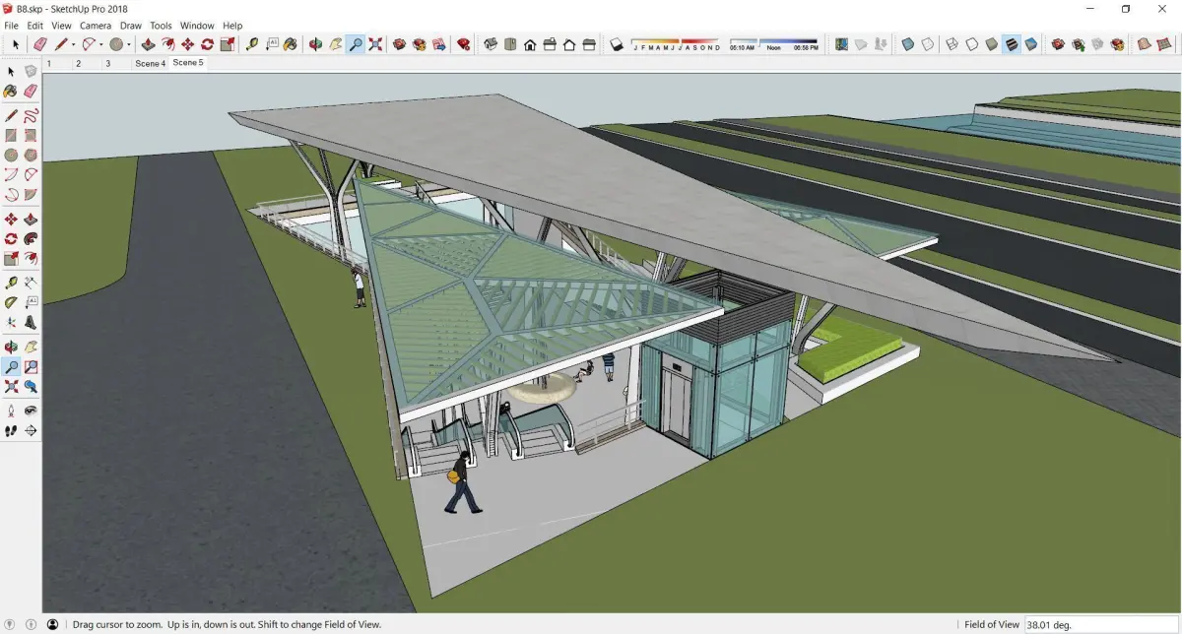This screenshot has width=1182, height=634.
Task: Select the Pie tool in the left palette
Action: [x=32, y=194]
